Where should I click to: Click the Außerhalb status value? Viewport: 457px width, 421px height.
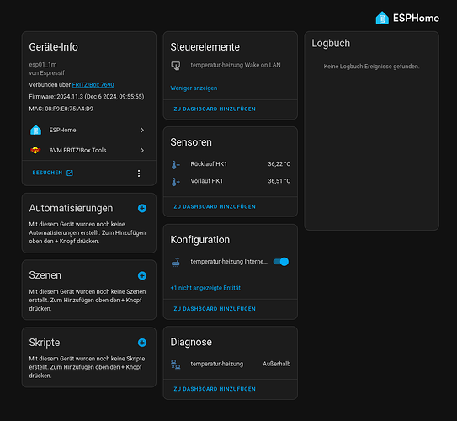coord(277,364)
